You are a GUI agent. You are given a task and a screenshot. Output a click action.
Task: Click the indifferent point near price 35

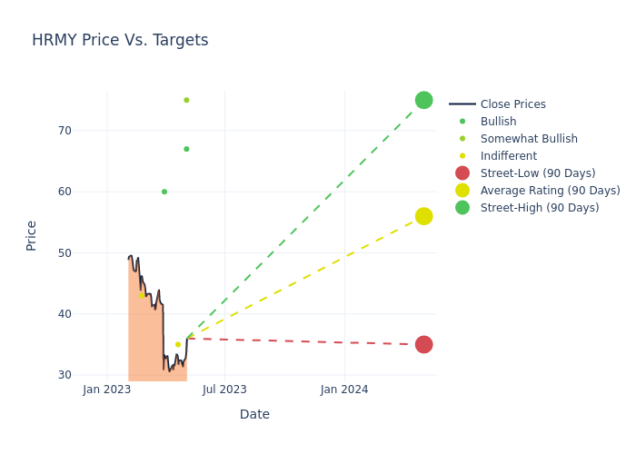178,345
